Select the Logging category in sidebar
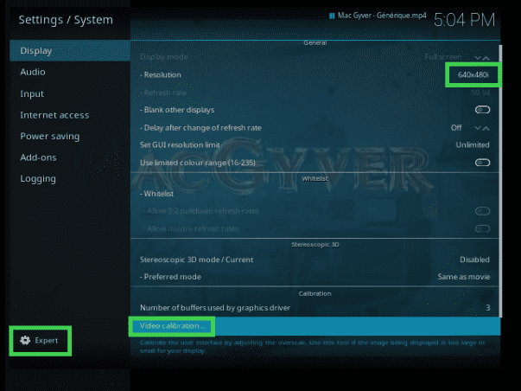Viewport: 521px width, 391px height. pos(38,179)
